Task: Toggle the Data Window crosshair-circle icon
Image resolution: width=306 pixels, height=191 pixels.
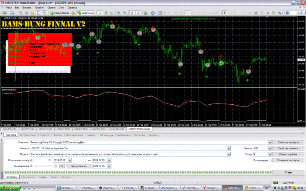Action: point(26,13)
